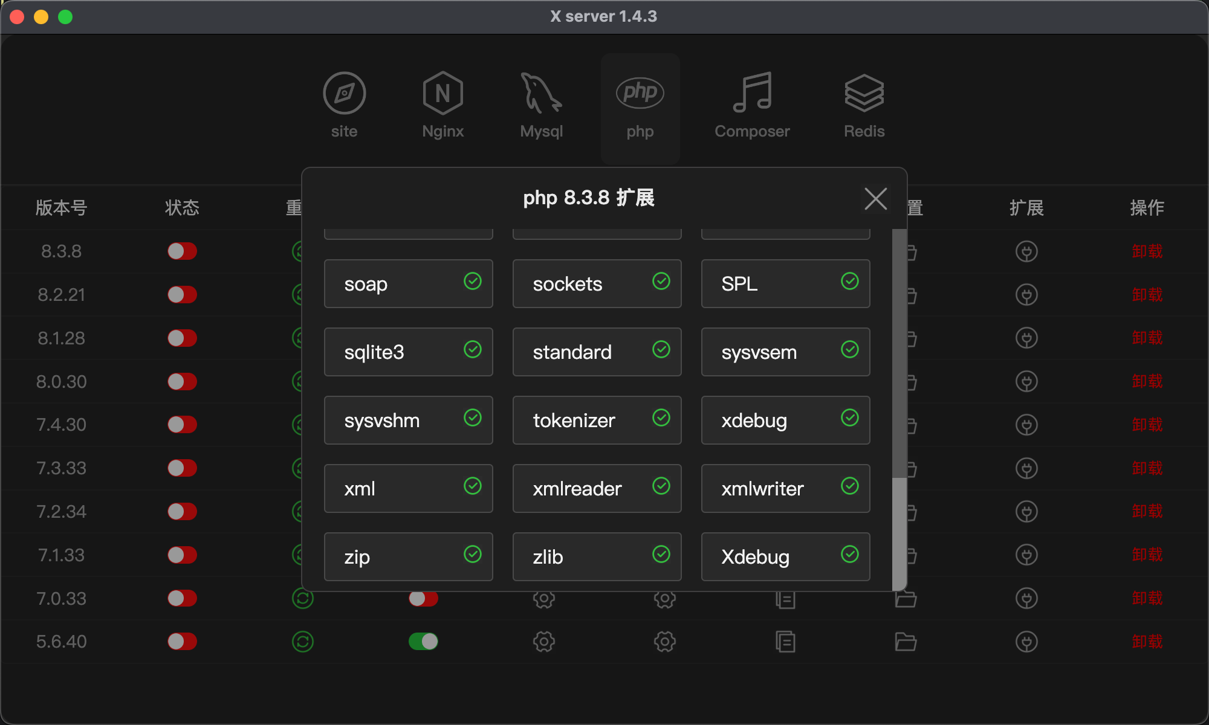
Task: Toggle the tokenizer extension checkmark
Action: pos(661,417)
